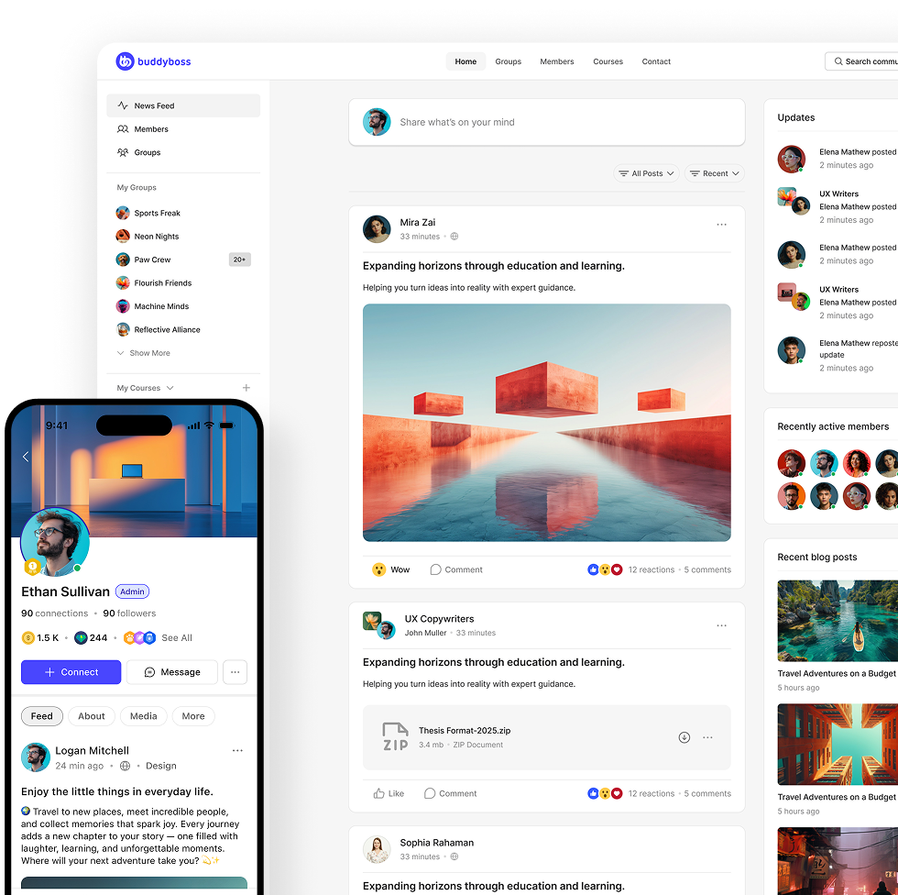Go back in the phone profile screen

pos(26,457)
